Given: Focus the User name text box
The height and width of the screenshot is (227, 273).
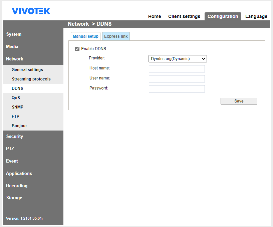Looking at the screenshot, I should pyautogui.click(x=177, y=79).
